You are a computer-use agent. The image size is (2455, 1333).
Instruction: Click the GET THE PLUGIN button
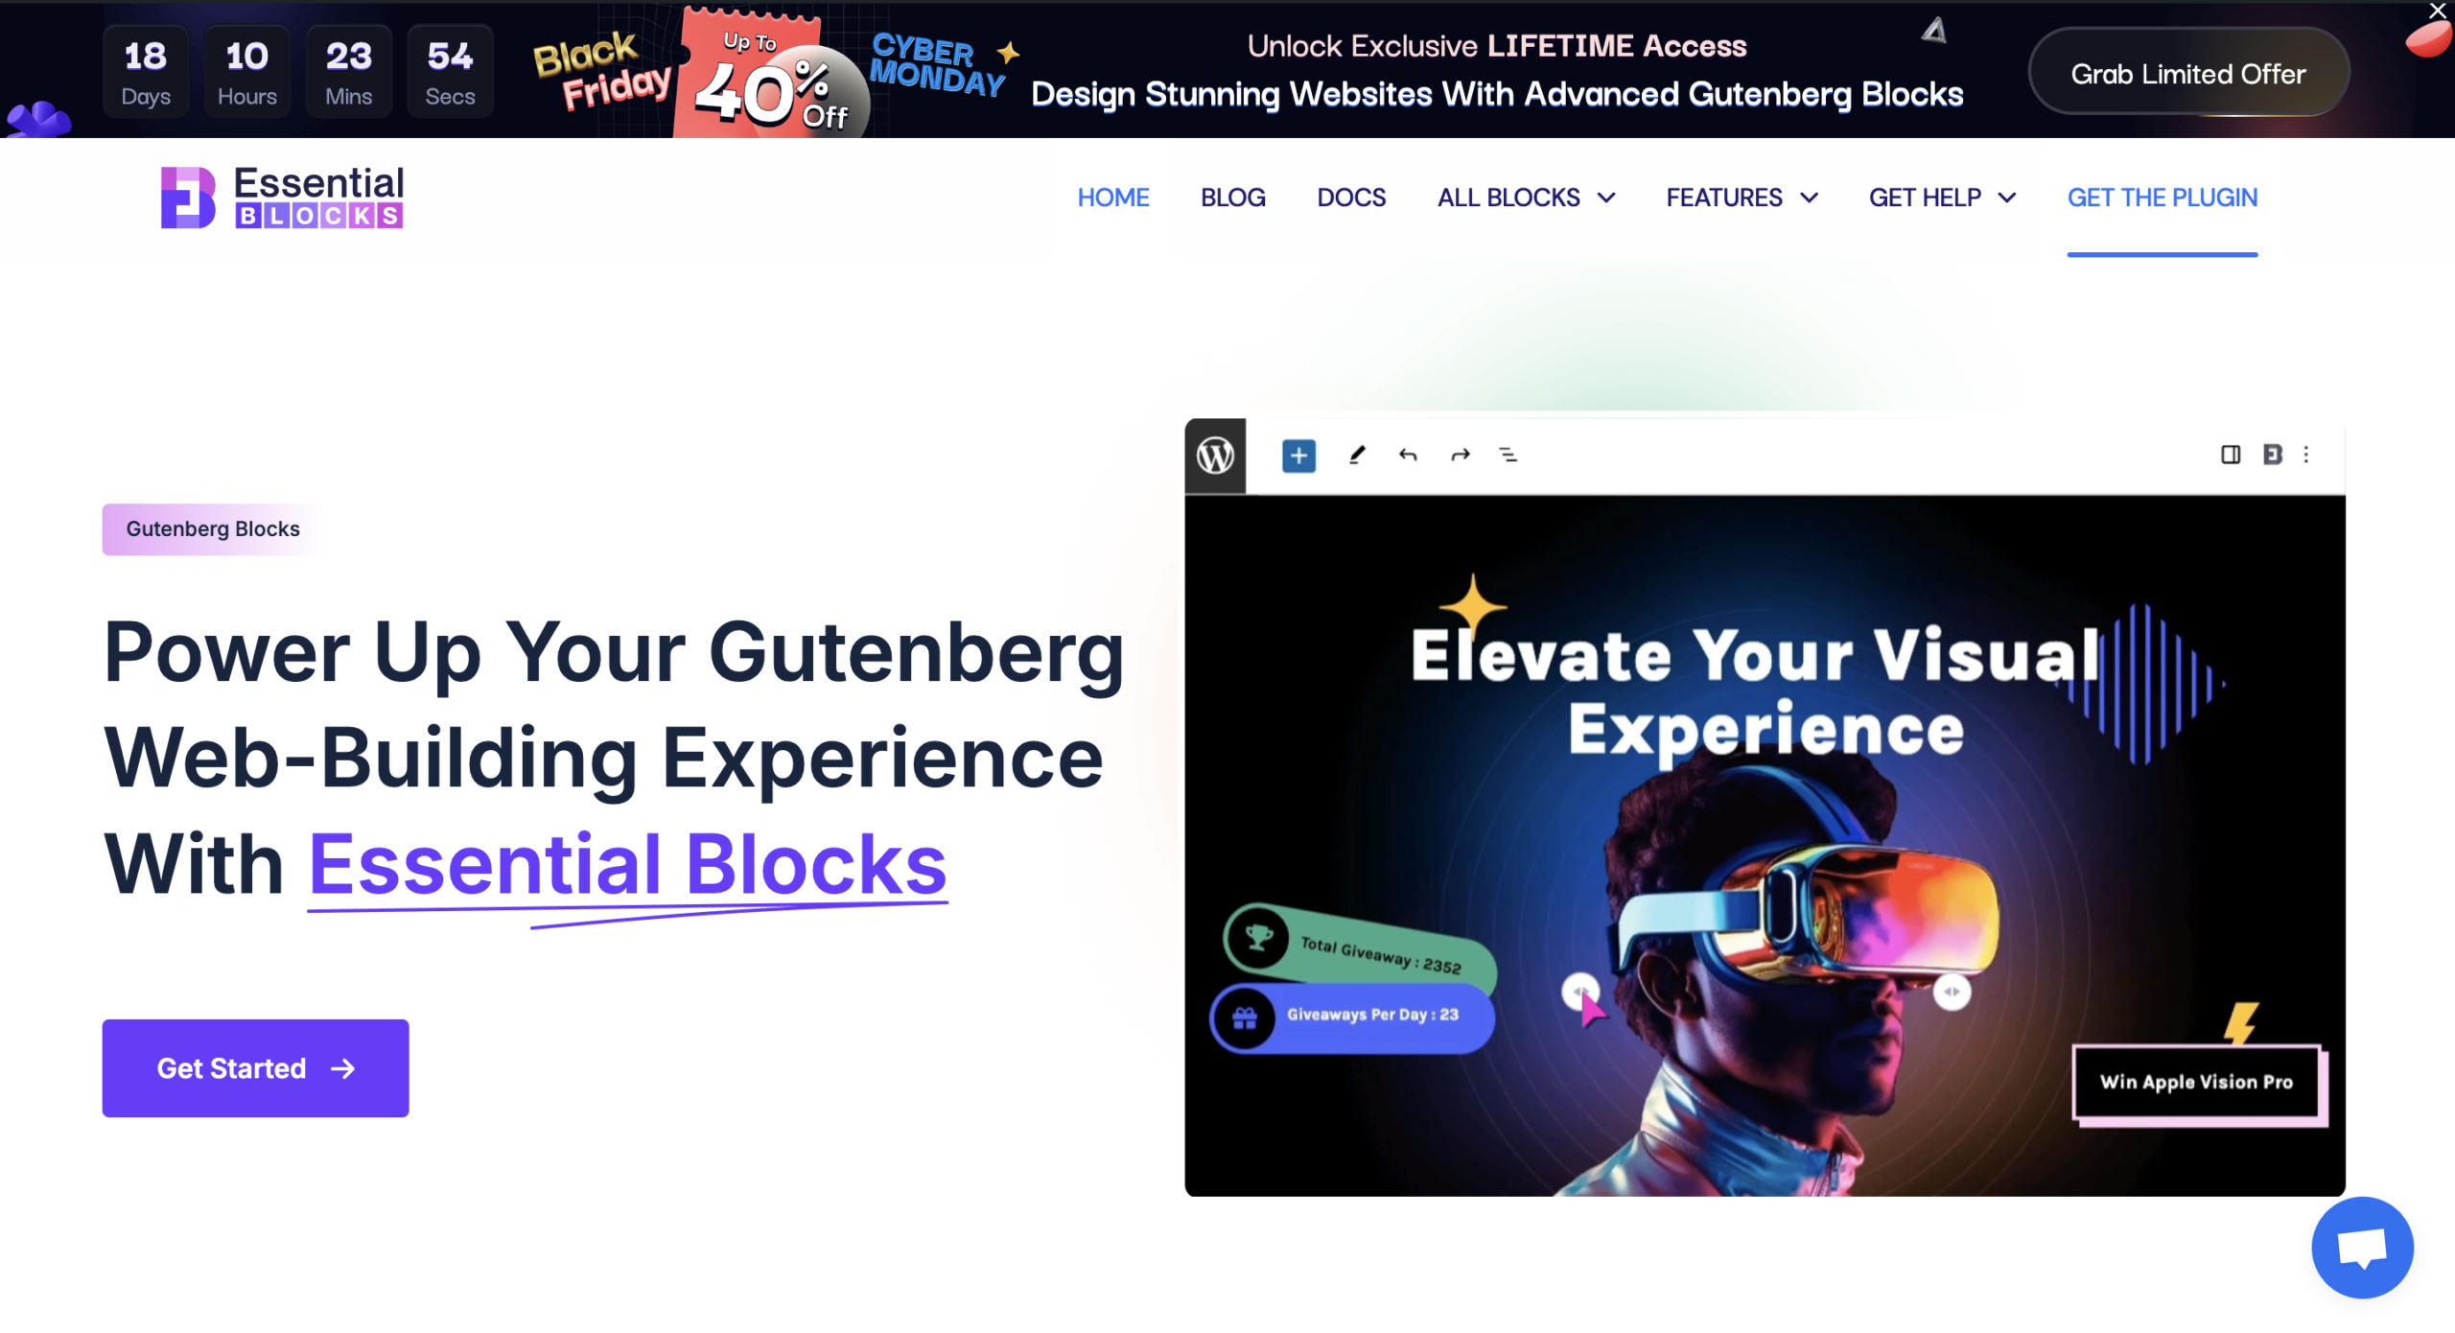(x=2162, y=197)
